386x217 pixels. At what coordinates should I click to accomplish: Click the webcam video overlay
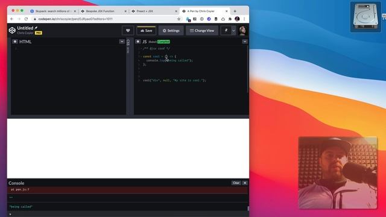pos(338,173)
